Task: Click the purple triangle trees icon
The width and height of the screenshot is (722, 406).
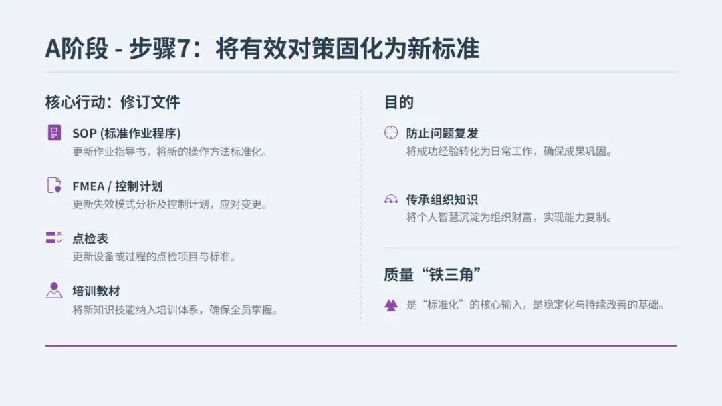Action: coord(391,305)
